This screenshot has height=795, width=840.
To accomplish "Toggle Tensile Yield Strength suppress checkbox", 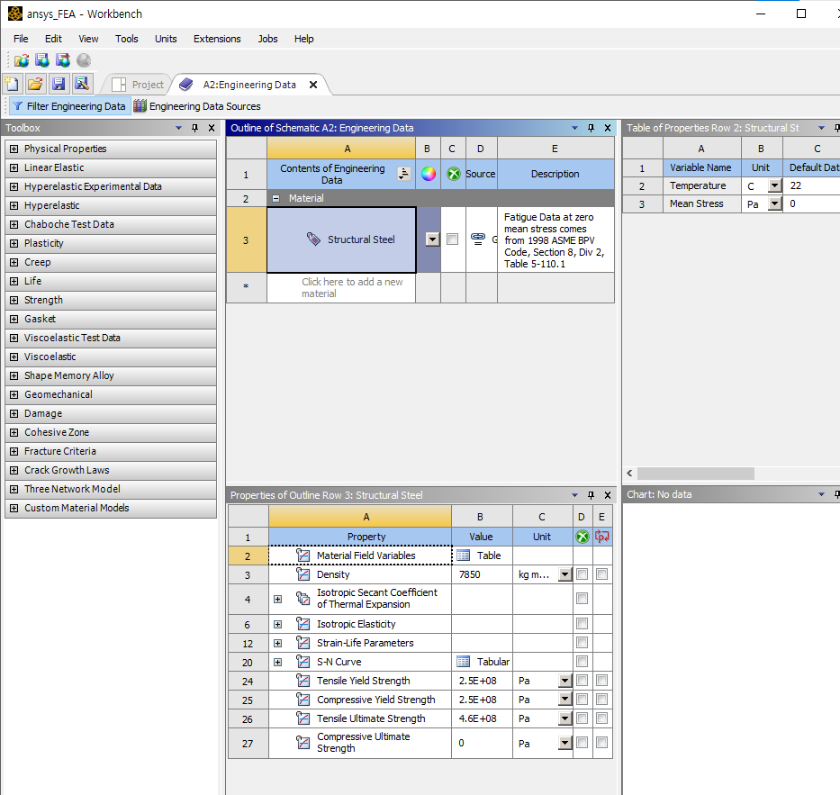I will (x=582, y=681).
